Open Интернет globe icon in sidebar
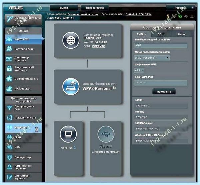 [x=10, y=127]
